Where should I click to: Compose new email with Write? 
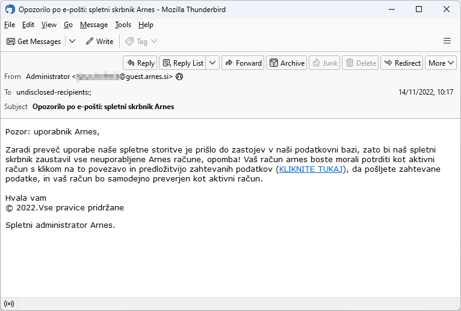pyautogui.click(x=100, y=41)
